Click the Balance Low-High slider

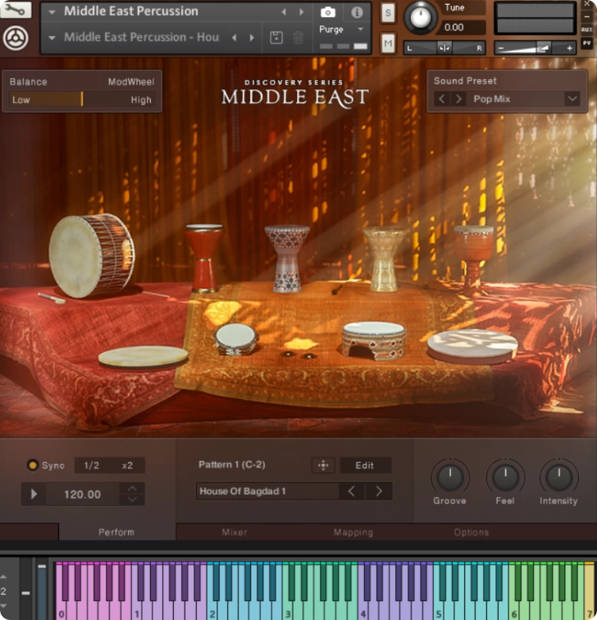pos(82,99)
